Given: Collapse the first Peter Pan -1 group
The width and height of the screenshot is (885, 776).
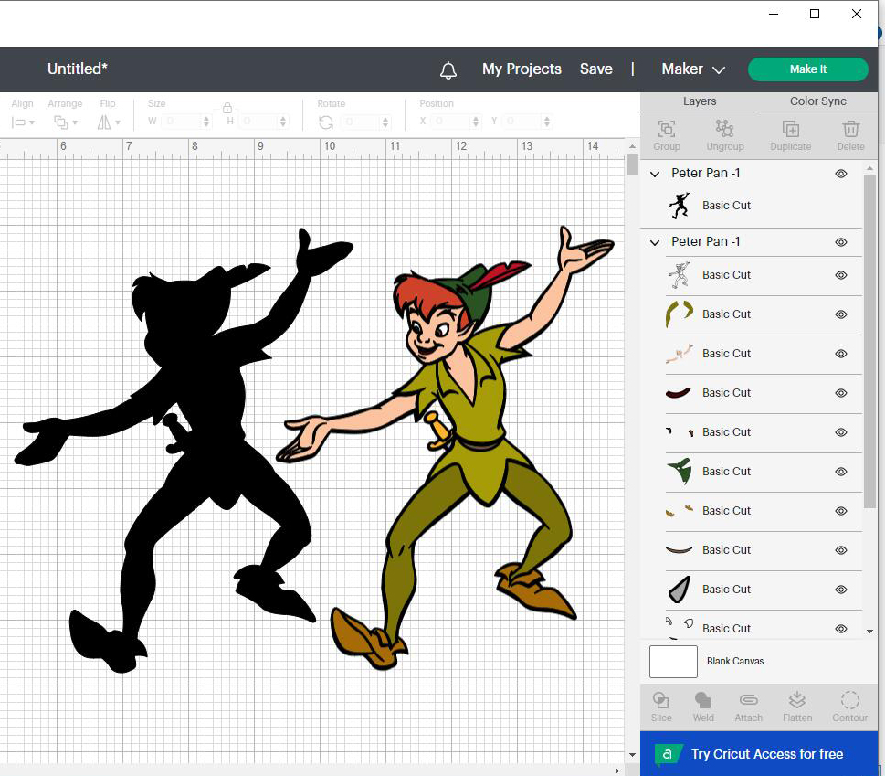Looking at the screenshot, I should pos(655,174).
